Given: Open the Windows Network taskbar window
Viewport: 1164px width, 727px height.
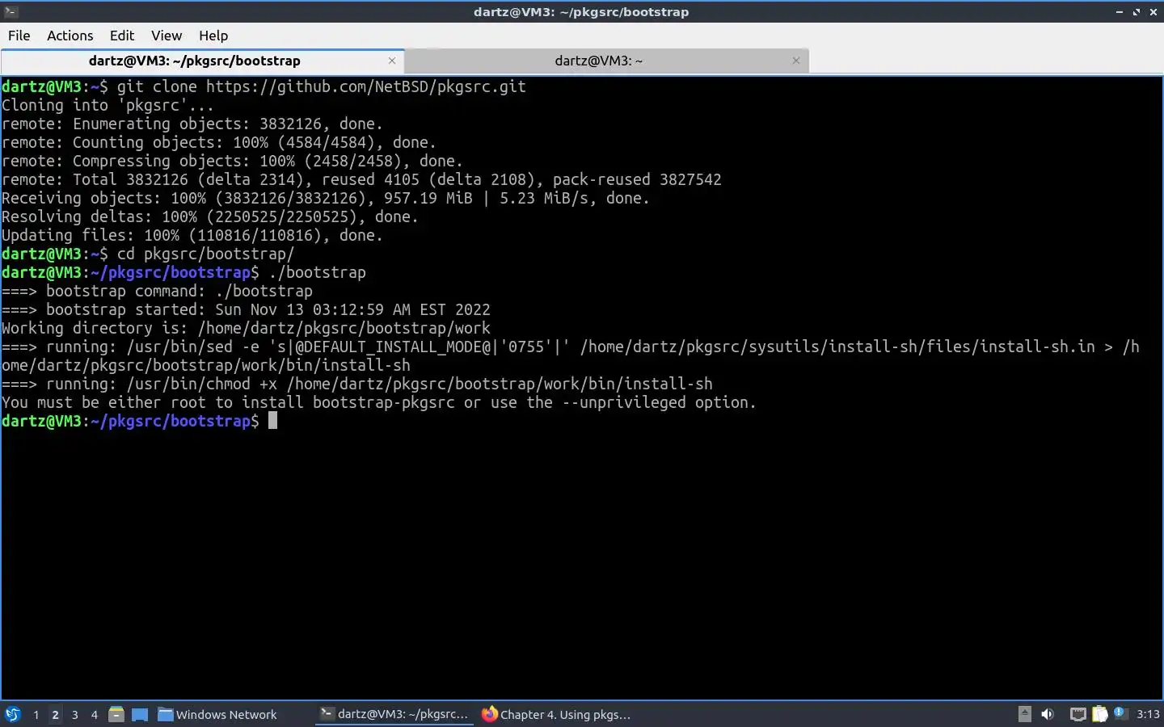Looking at the screenshot, I should click(x=217, y=714).
